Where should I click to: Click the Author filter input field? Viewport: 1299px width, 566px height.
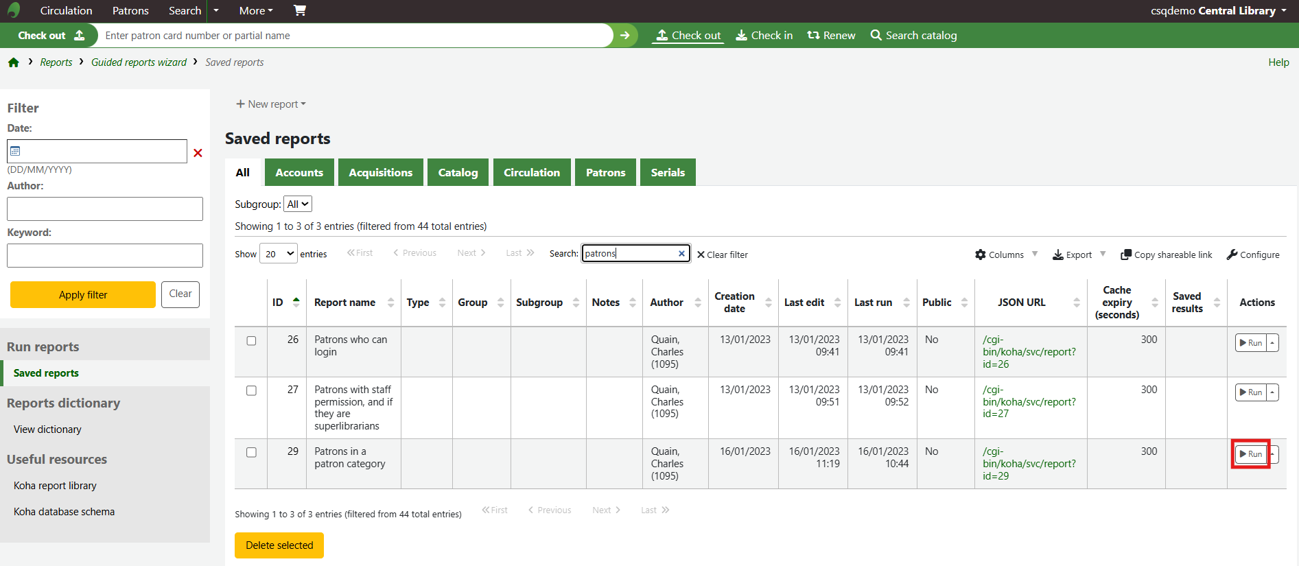click(x=105, y=209)
